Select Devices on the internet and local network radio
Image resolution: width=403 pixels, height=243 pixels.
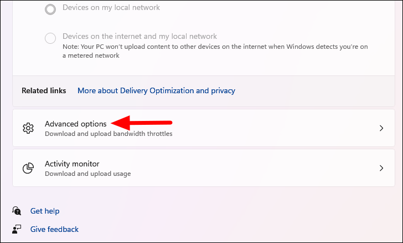[50, 38]
